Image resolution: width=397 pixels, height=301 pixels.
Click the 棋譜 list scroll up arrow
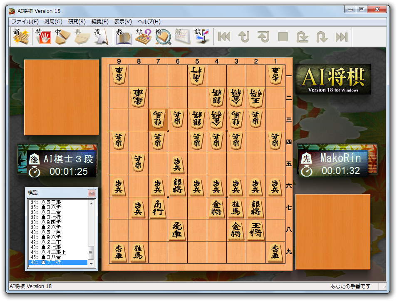coord(91,204)
